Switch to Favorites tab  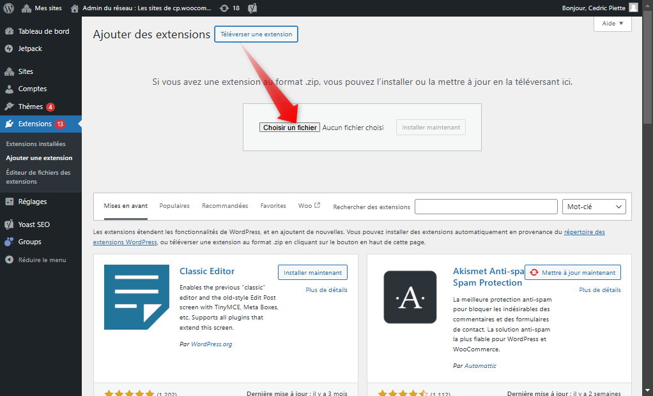coord(273,206)
